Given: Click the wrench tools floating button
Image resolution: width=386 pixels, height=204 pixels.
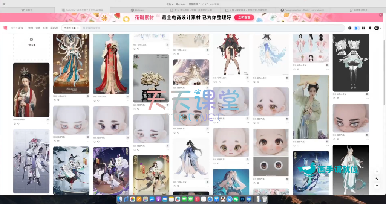Looking at the screenshot, I should (x=377, y=179).
